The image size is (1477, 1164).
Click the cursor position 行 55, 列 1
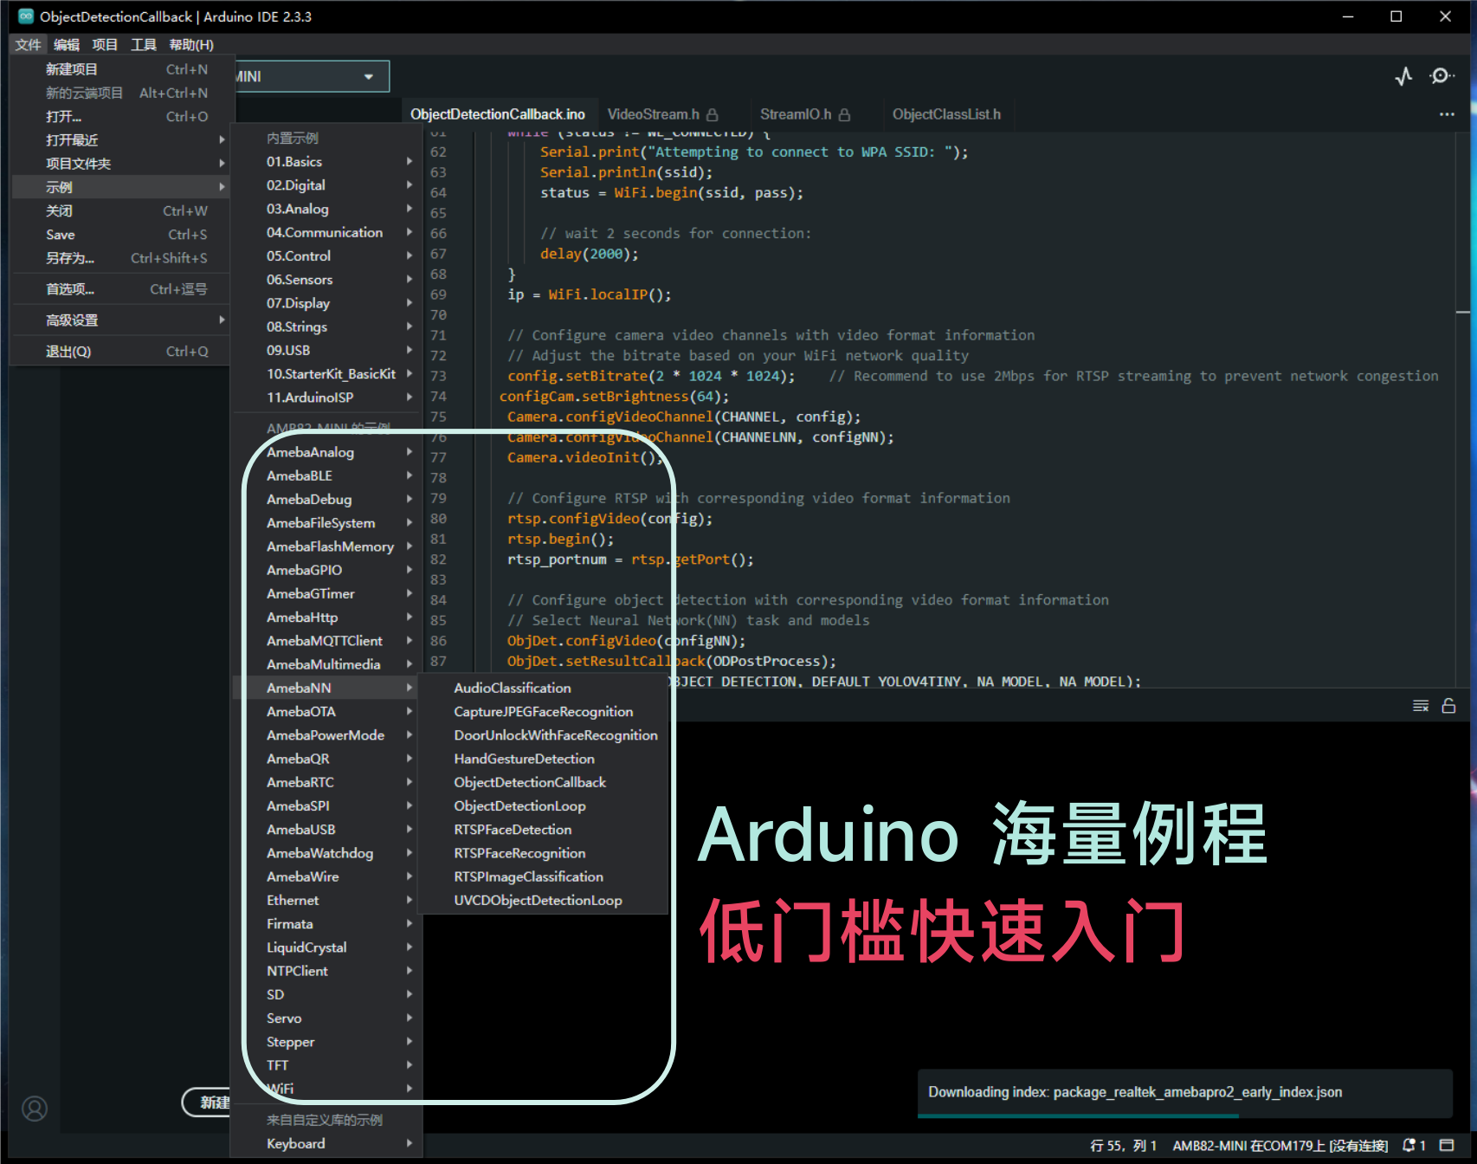pyautogui.click(x=1123, y=1145)
